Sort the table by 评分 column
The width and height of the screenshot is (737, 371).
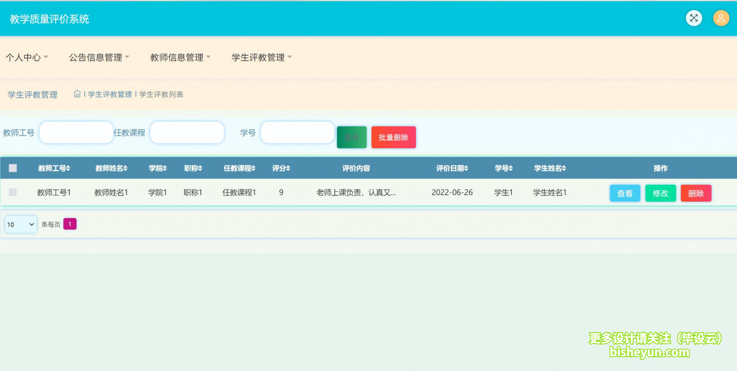point(281,168)
